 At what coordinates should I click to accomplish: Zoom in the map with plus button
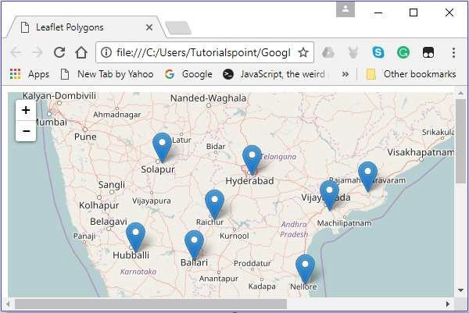tap(26, 110)
